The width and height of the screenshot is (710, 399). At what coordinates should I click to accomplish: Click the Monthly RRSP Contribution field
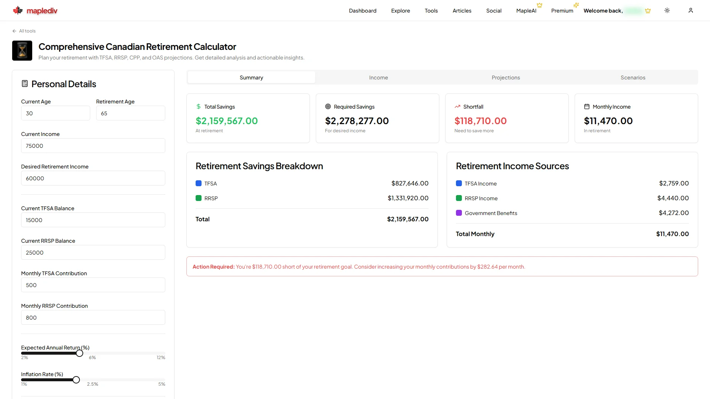pos(93,317)
